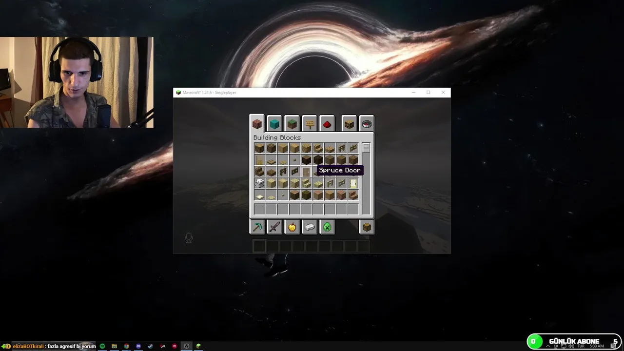Pick the Stripped Spruce Wood block

click(341, 160)
